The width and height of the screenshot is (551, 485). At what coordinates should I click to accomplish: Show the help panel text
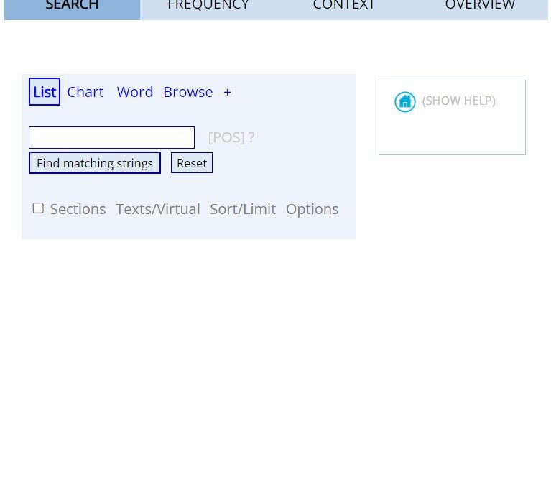459,101
